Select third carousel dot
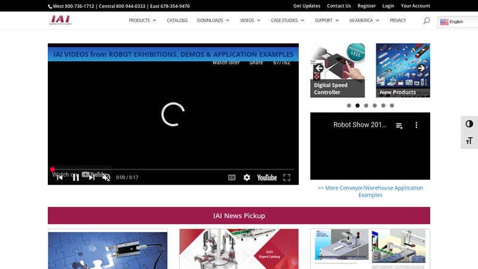Viewport: 478px width, 269px height. coord(366,106)
